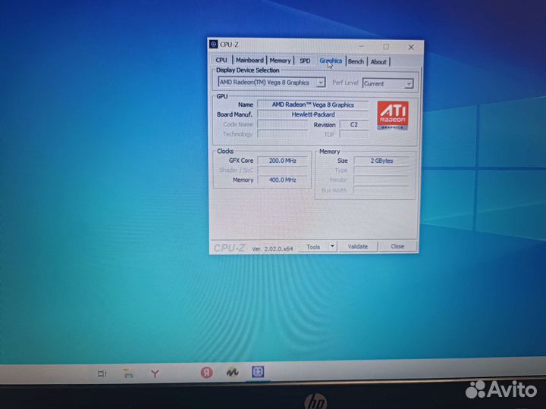Click the GFX Core 200.0 MHz value

coord(282,161)
